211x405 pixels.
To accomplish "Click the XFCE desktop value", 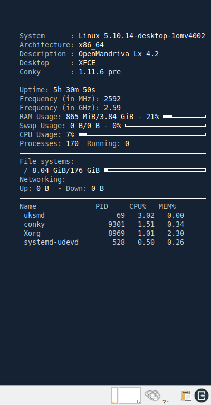I will [87, 63].
